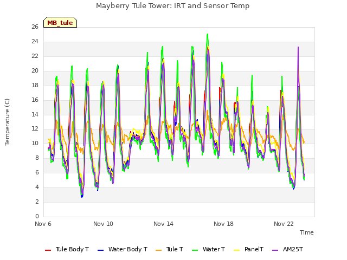Click the Temperature (C) y-axis title
This screenshot has height=260, width=347.
[x=7, y=122]
